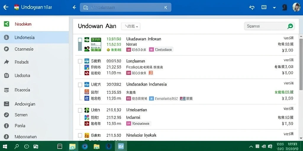Clear the header search with the X icon

tap(165, 7)
